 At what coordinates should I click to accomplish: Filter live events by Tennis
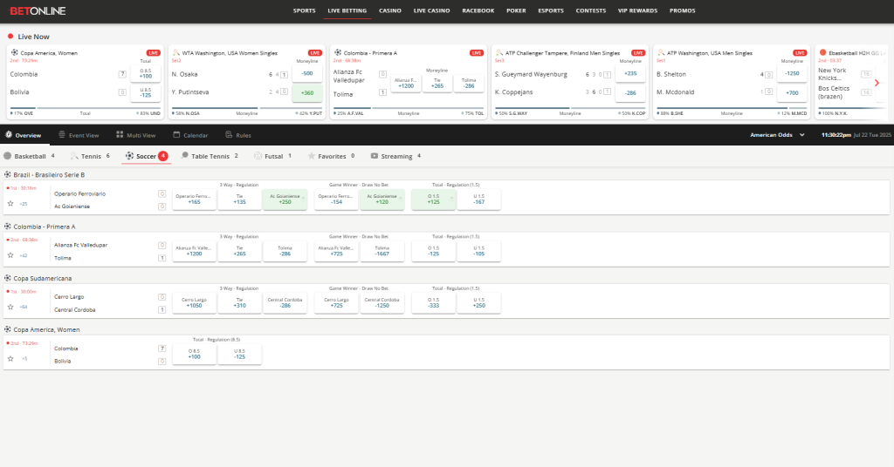tap(90, 156)
